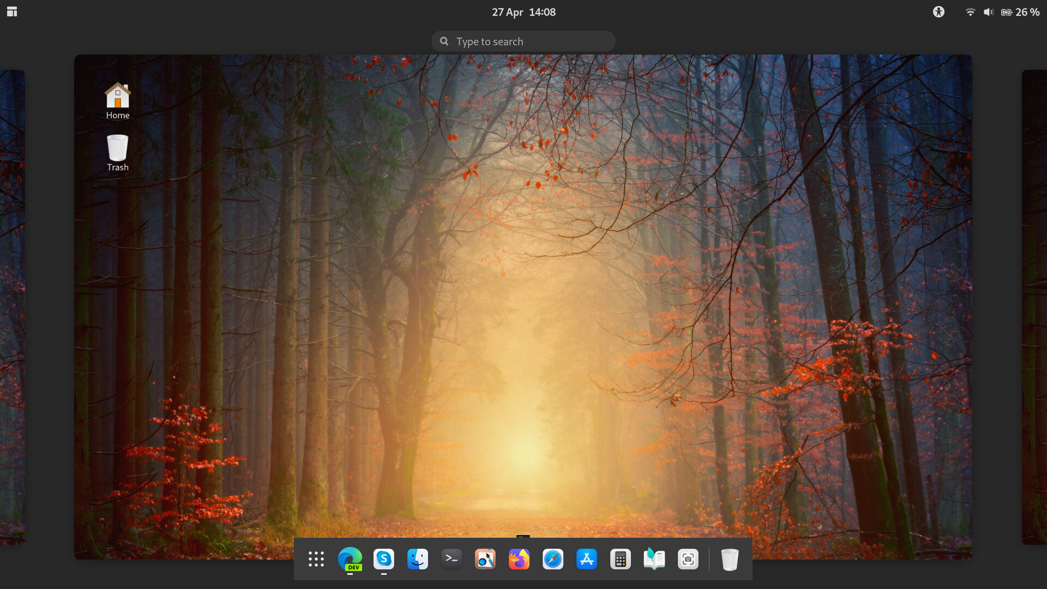
Task: Open the Safari-style compass browser icon
Action: (x=553, y=559)
